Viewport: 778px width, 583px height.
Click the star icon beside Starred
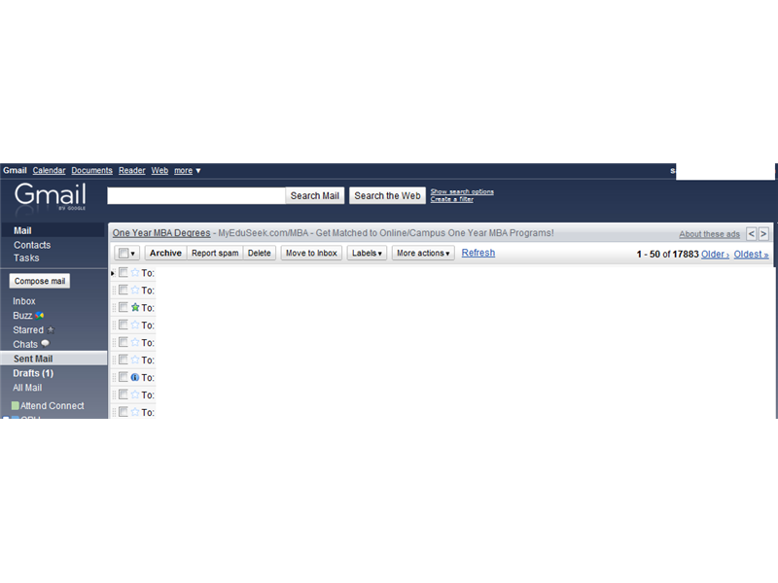(x=51, y=329)
